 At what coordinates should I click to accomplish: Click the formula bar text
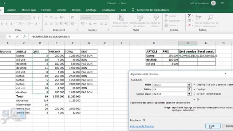[51, 36]
